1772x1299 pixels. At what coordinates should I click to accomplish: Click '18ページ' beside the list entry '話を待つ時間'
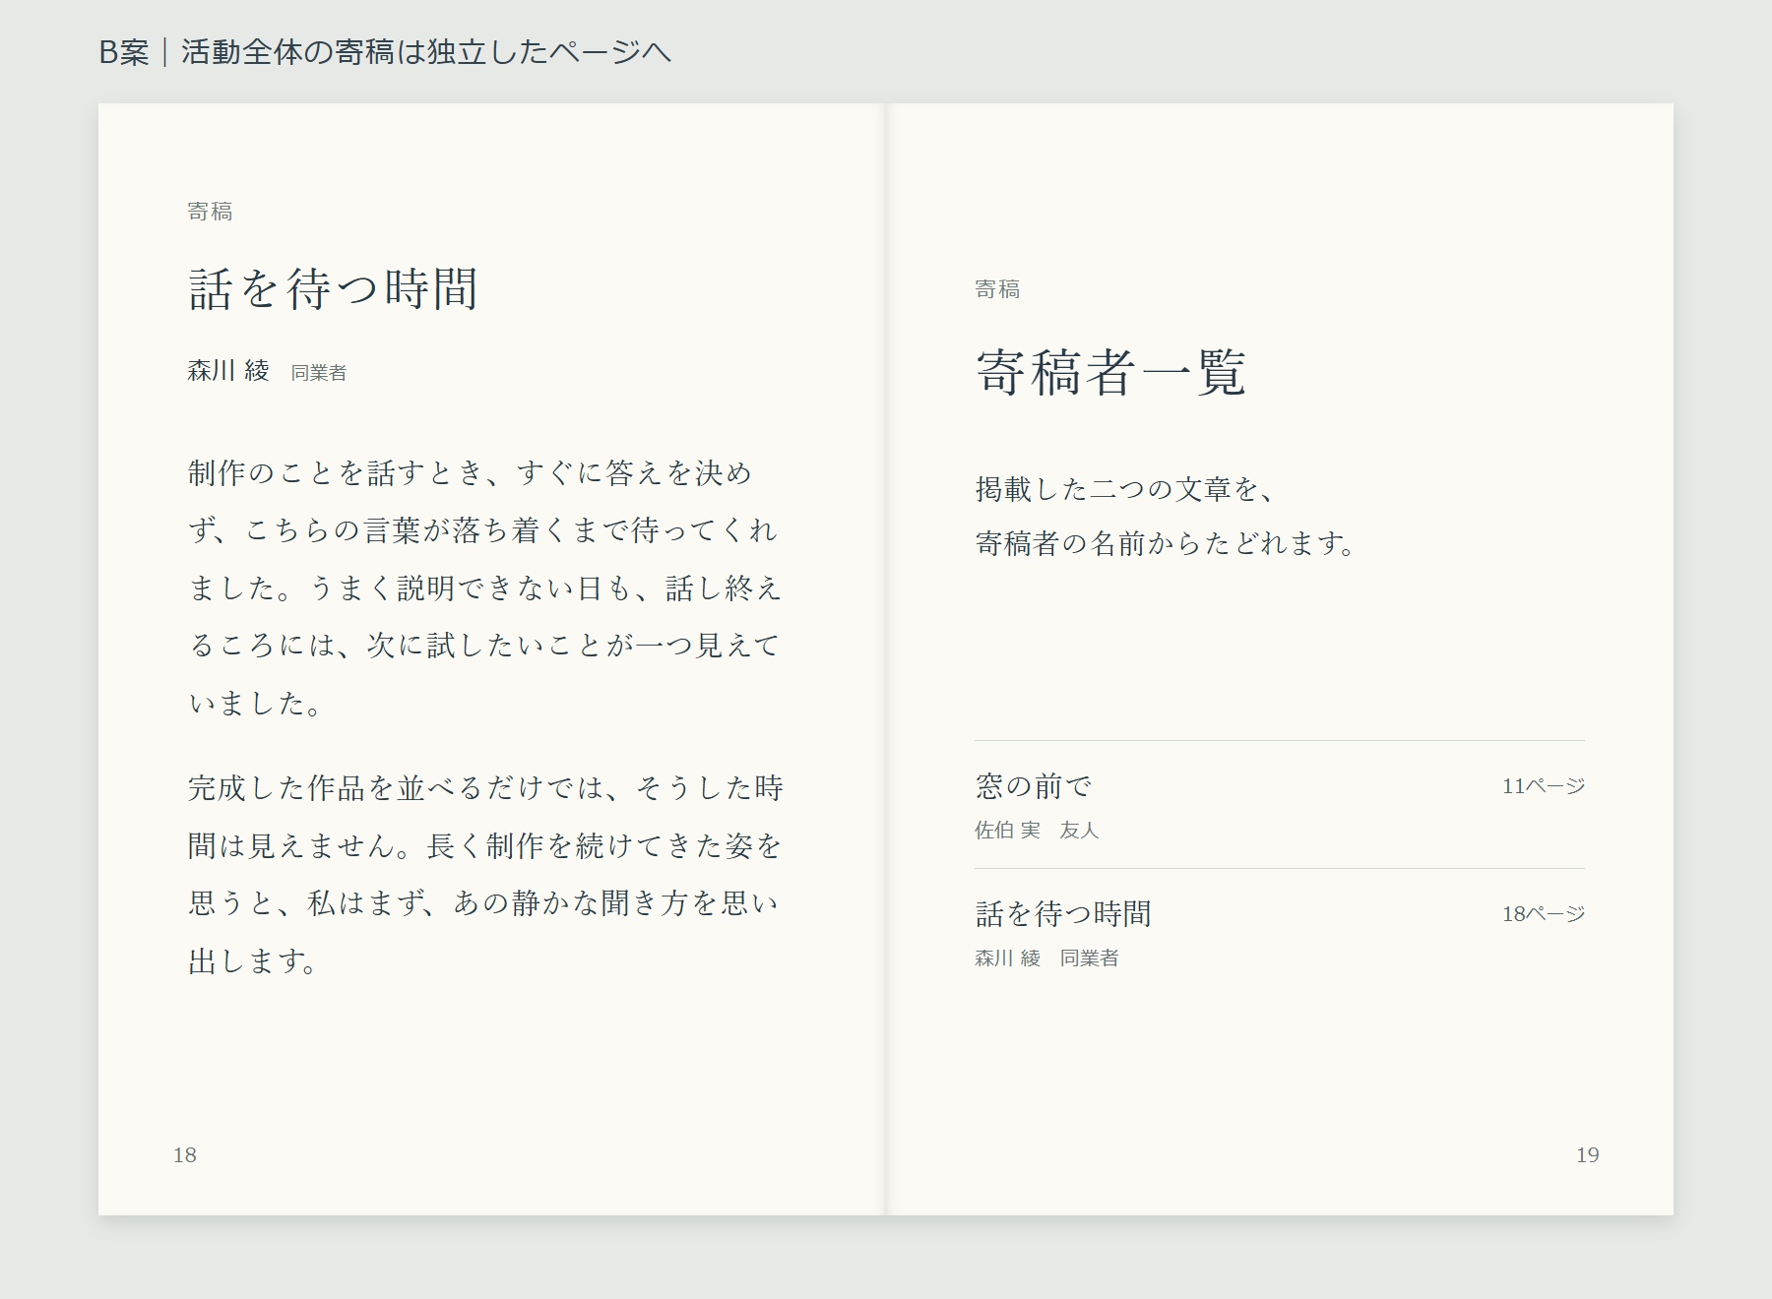[x=1544, y=914]
